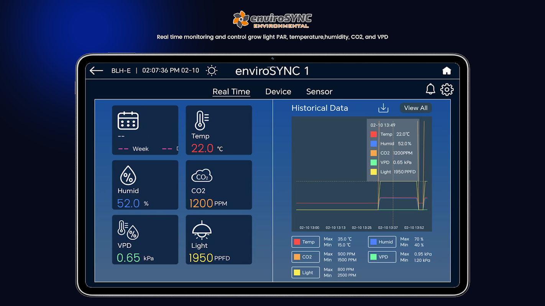Select the Light 1950 PPFD reading
The width and height of the screenshot is (545, 306).
point(209,258)
